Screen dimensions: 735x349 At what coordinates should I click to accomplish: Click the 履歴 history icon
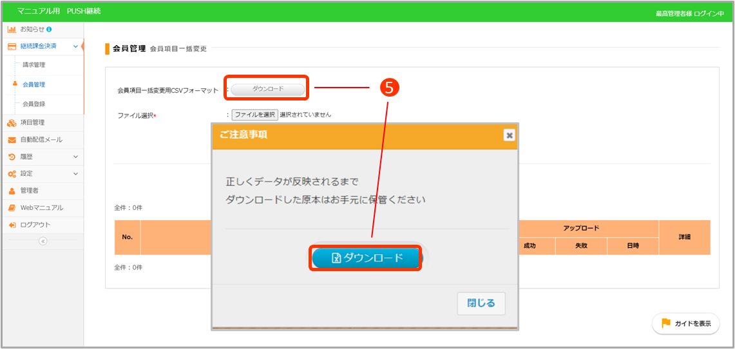coord(12,156)
